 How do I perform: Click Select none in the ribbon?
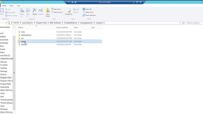point(88,12)
